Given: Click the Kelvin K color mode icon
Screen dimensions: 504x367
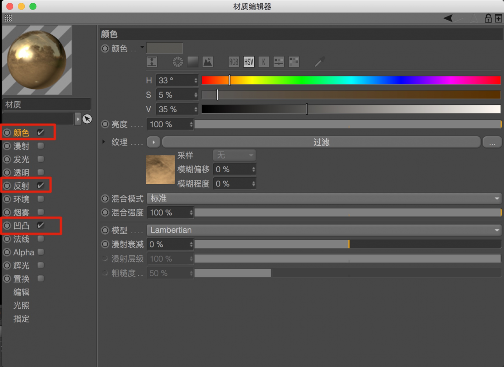Looking at the screenshot, I should (263, 62).
